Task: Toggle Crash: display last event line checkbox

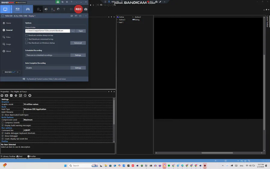Action: (3, 139)
